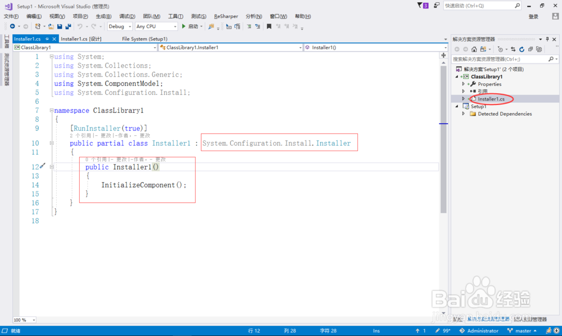This screenshot has height=336, width=562.
Task: Open the 编辑(E) menu
Action: coord(34,16)
